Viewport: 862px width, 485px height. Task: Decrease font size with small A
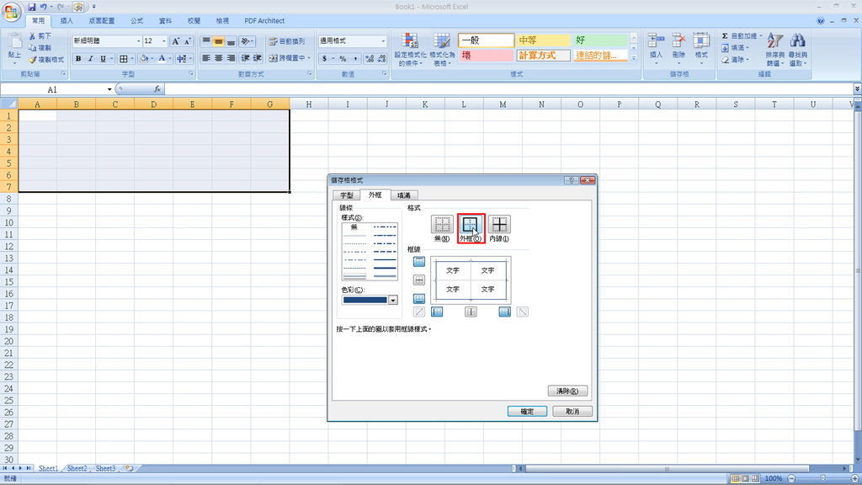tap(188, 41)
